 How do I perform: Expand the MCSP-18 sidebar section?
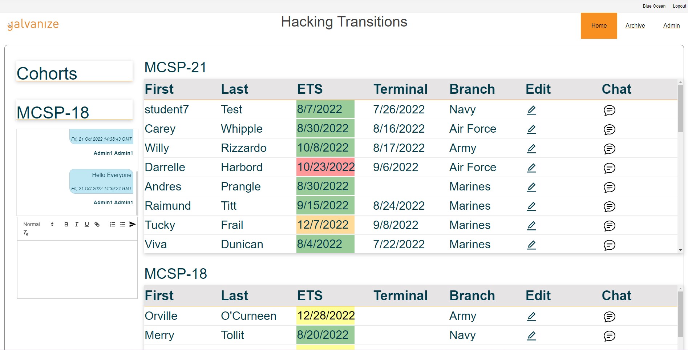tap(53, 112)
